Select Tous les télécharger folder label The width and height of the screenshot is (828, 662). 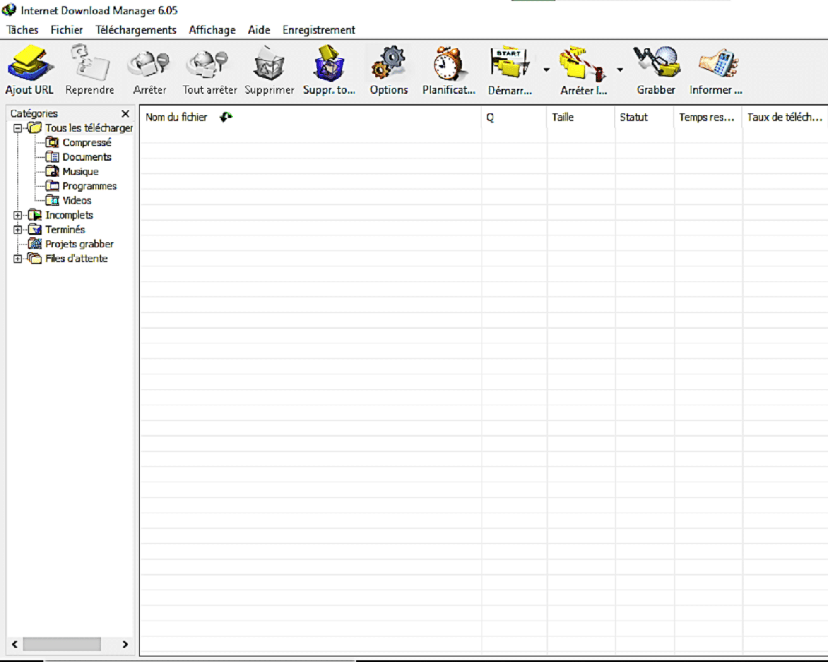coord(89,128)
